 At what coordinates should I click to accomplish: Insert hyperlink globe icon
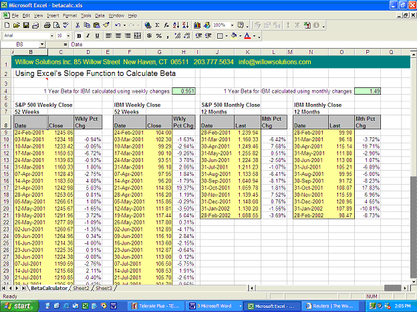tap(148, 25)
